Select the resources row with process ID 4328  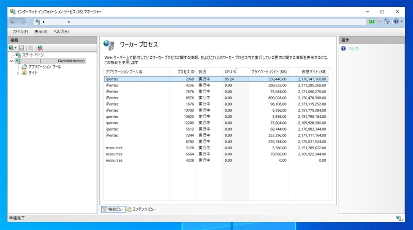(216, 161)
